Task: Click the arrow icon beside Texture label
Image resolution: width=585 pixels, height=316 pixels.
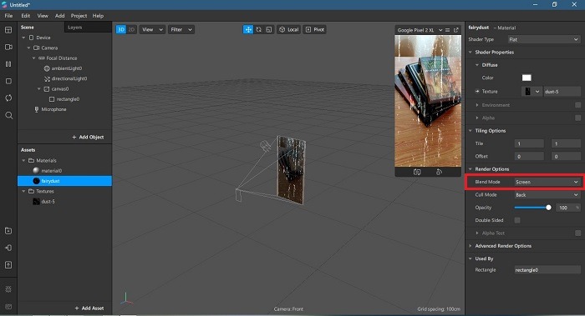Action: click(477, 91)
